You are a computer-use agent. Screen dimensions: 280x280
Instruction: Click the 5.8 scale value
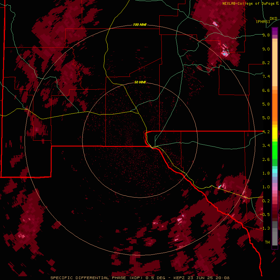pos(266,104)
